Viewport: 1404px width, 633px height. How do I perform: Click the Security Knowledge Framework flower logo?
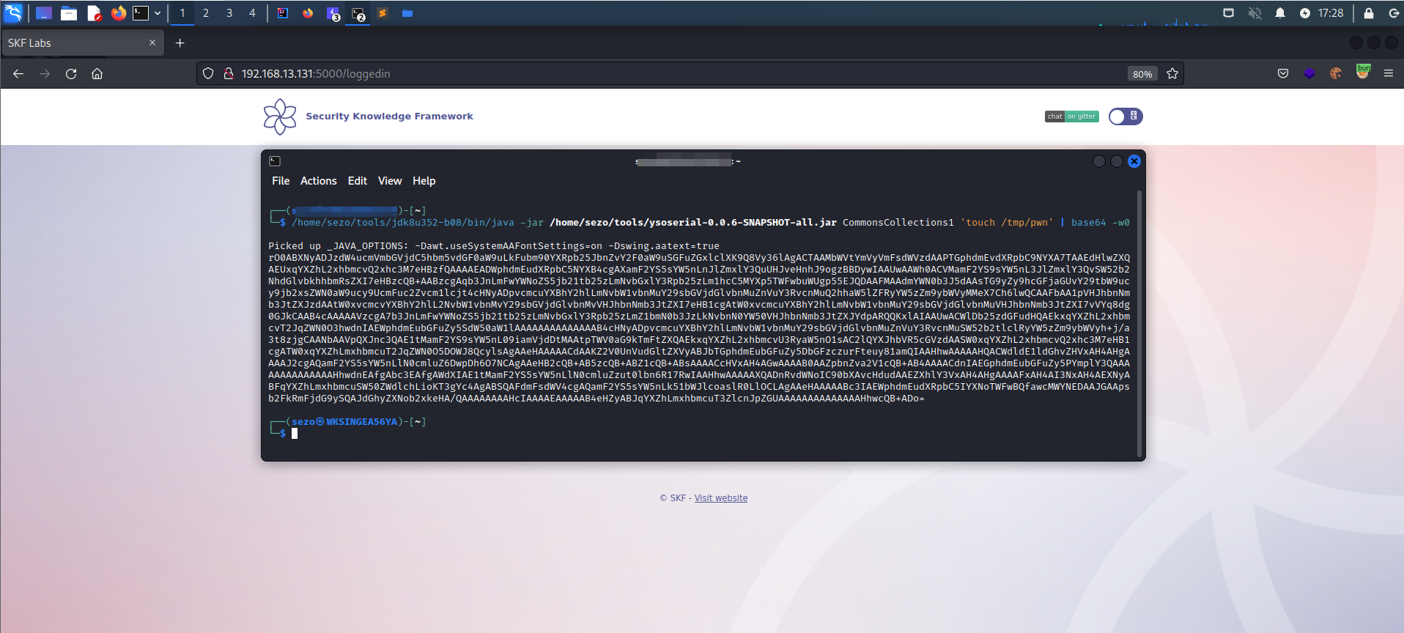280,116
